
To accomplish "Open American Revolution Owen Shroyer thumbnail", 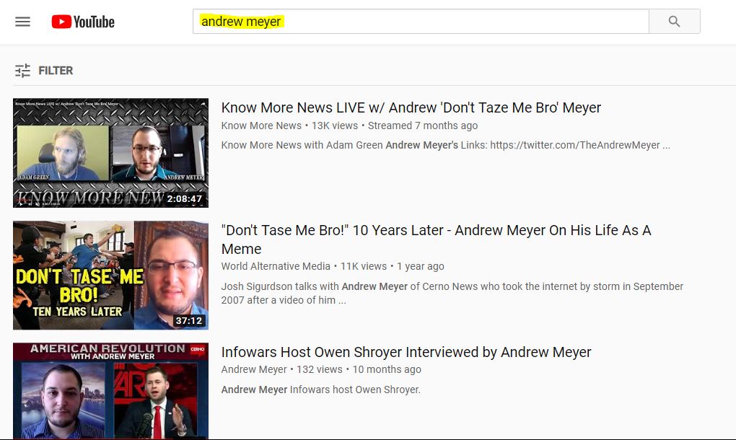I will [111, 391].
